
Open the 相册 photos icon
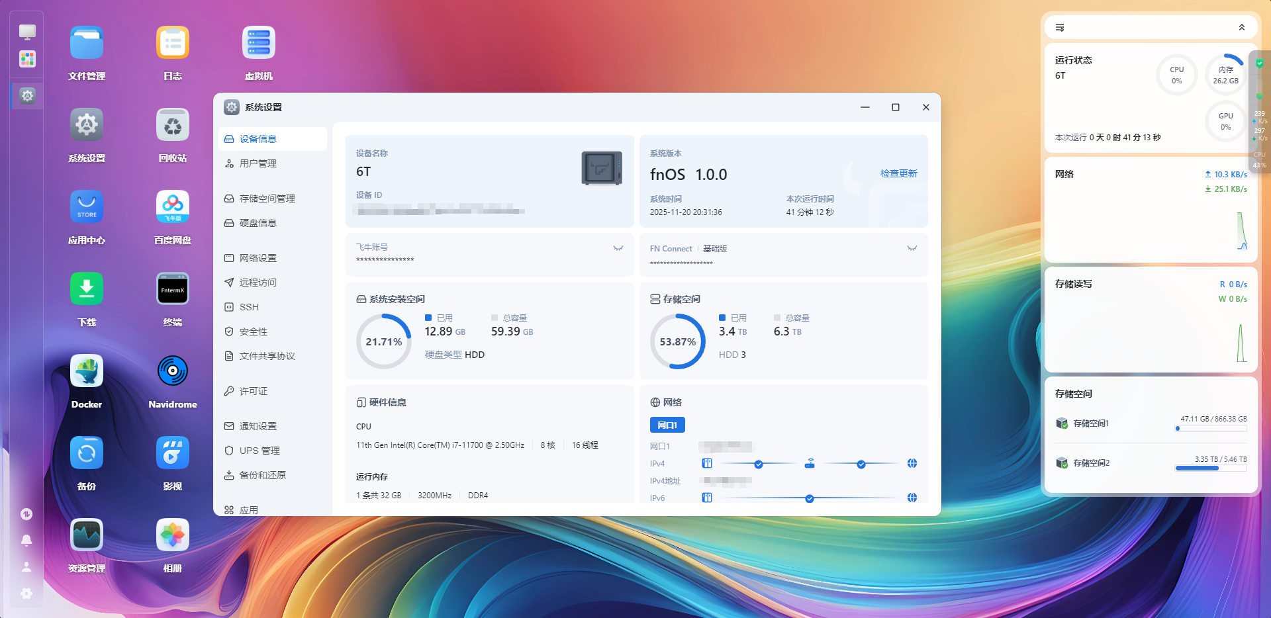[173, 535]
